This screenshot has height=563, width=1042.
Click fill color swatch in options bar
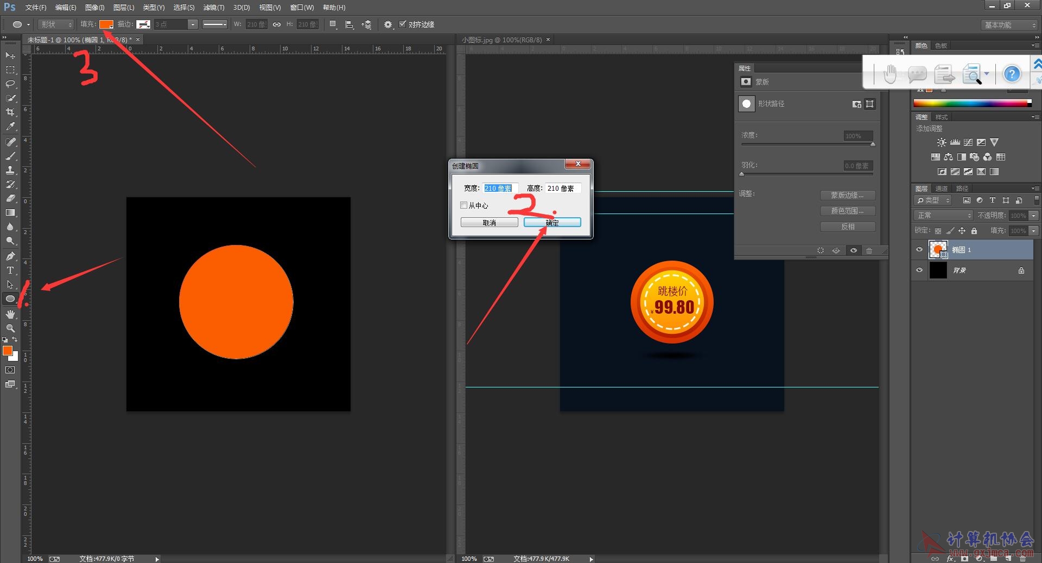click(x=106, y=24)
